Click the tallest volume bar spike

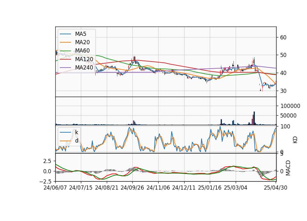(254, 118)
